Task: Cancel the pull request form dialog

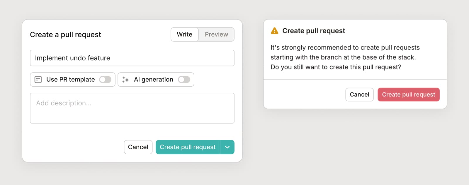Action: pos(138,147)
